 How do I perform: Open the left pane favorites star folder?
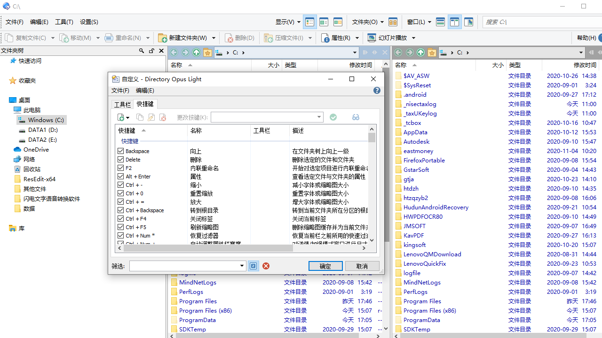coord(208,53)
